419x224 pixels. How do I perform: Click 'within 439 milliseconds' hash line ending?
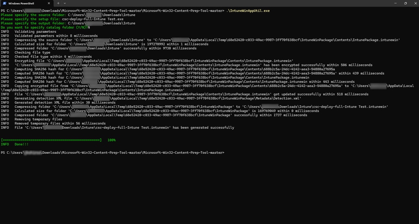[x=362, y=73]
